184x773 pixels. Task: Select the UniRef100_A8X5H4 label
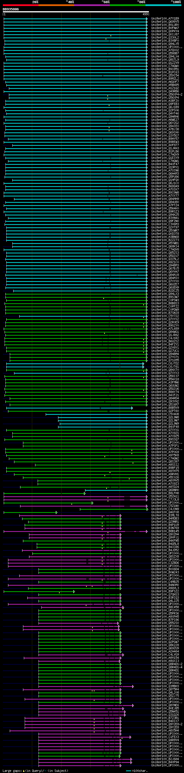(x=165, y=730)
